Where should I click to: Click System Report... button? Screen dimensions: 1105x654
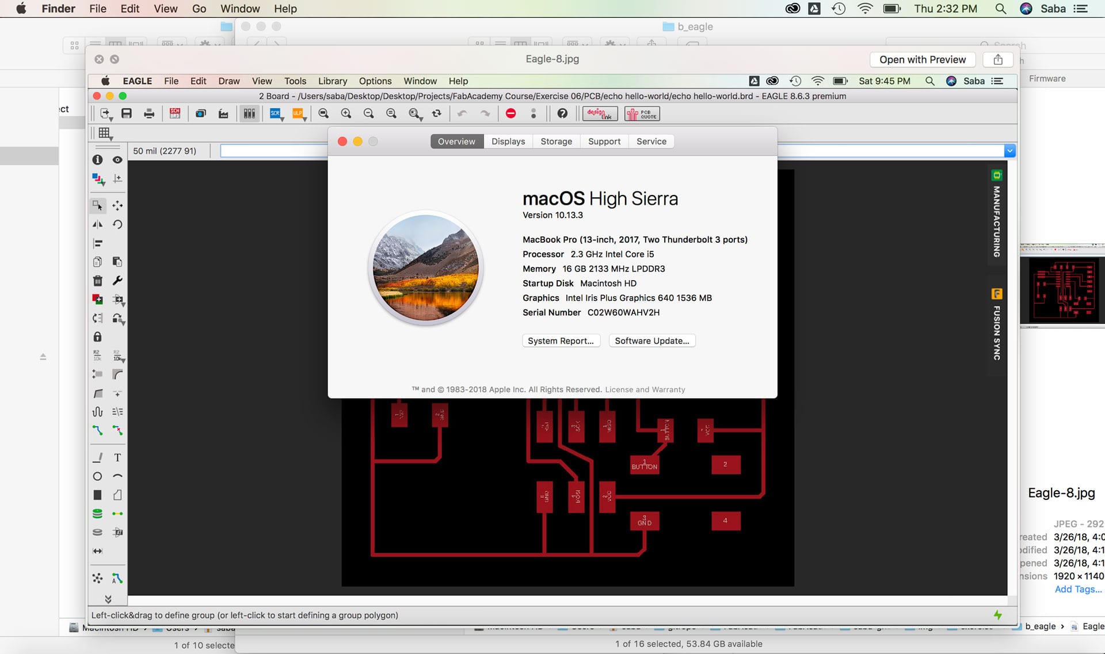click(561, 341)
